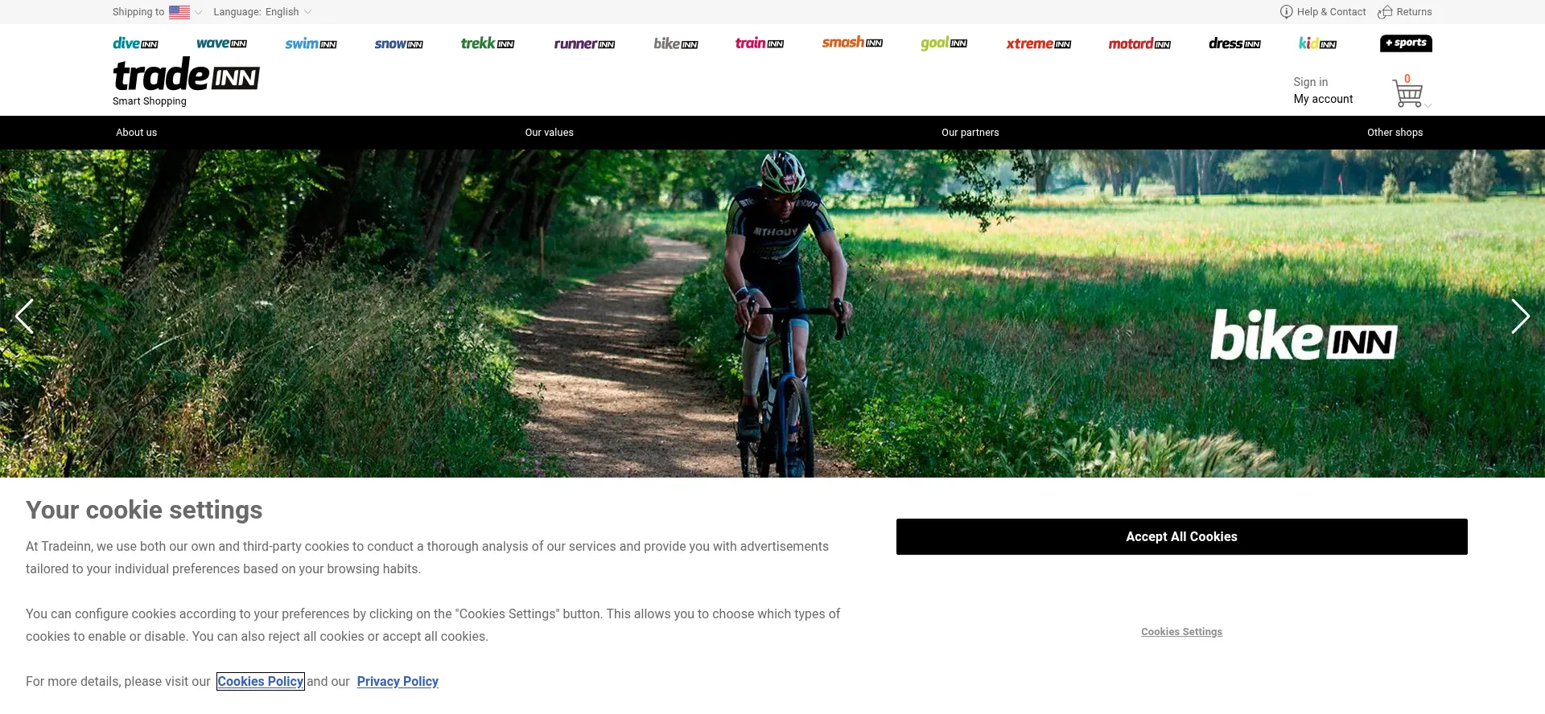This screenshot has width=1545, height=714.
Task: Expand the small arrow beside the cart
Action: [1428, 106]
